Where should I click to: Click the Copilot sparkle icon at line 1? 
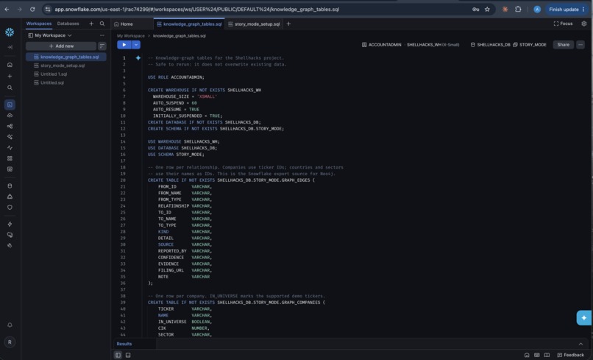138,58
